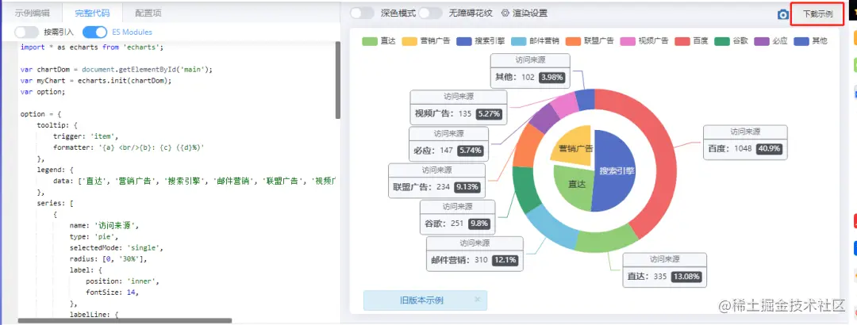Click 百度 red legend swatch
The image size is (857, 325).
pos(682,41)
